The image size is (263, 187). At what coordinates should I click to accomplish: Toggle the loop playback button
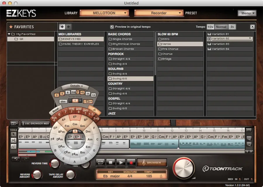100,163
